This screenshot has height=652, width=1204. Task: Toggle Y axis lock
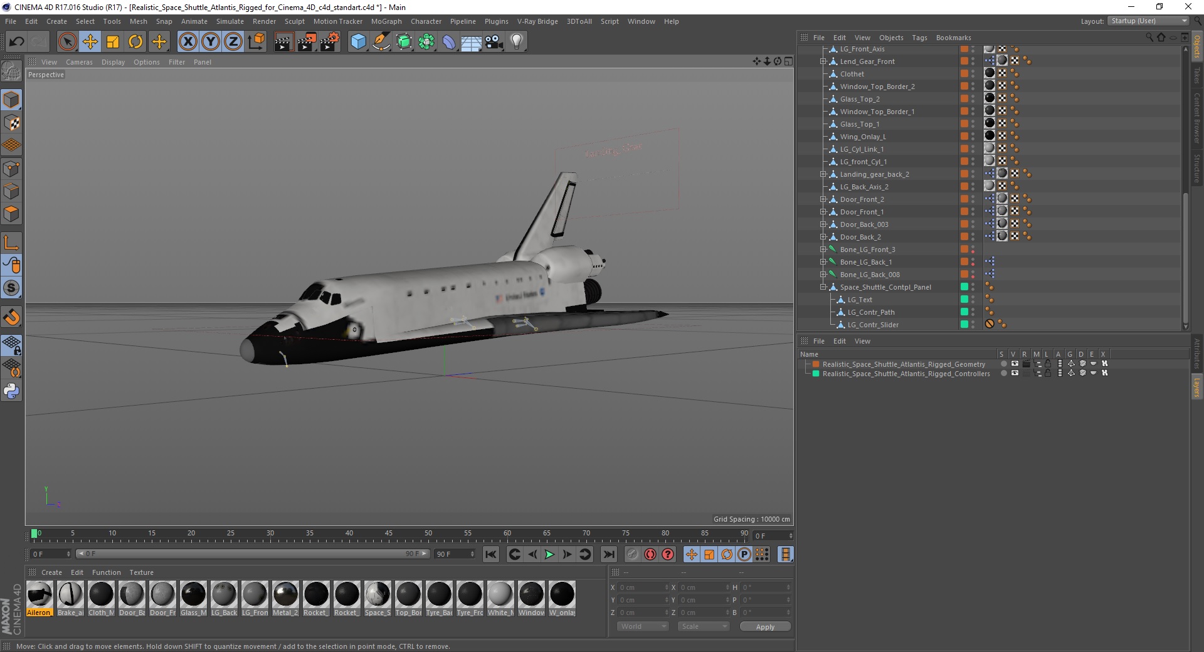211,42
